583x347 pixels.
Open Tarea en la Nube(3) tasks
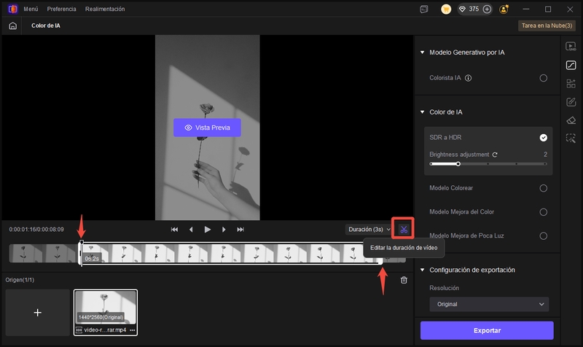547,26
